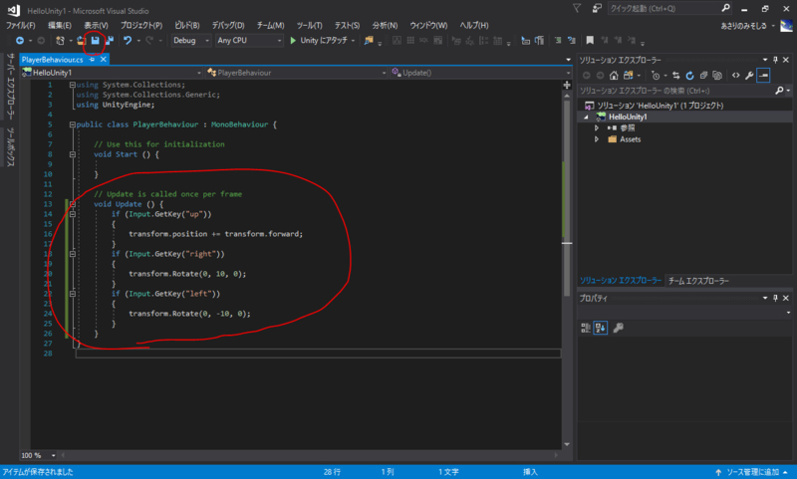Click the Quick Launch search icon
Image resolution: width=797 pixels, height=479 pixels.
(726, 8)
